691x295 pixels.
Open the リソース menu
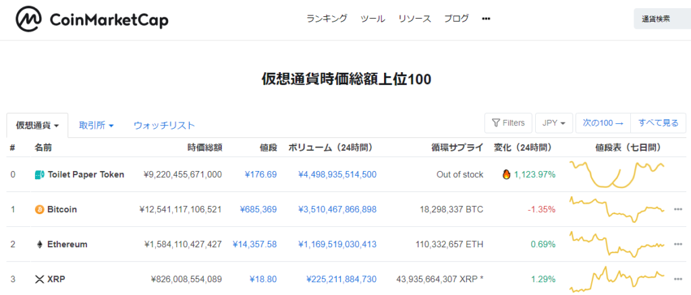415,19
